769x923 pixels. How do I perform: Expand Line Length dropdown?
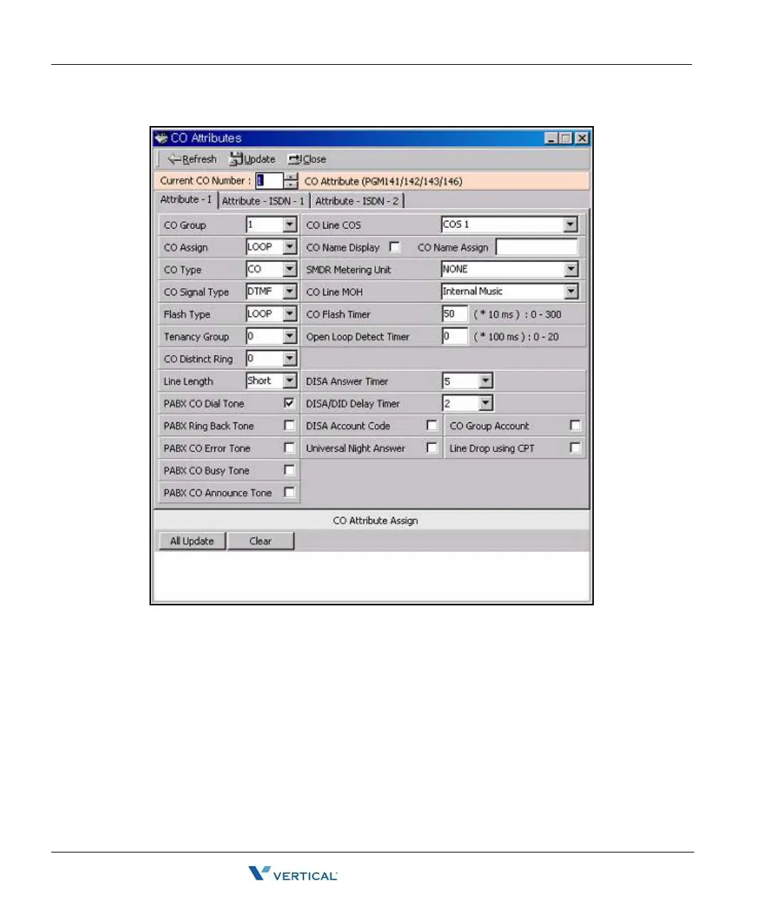(290, 380)
